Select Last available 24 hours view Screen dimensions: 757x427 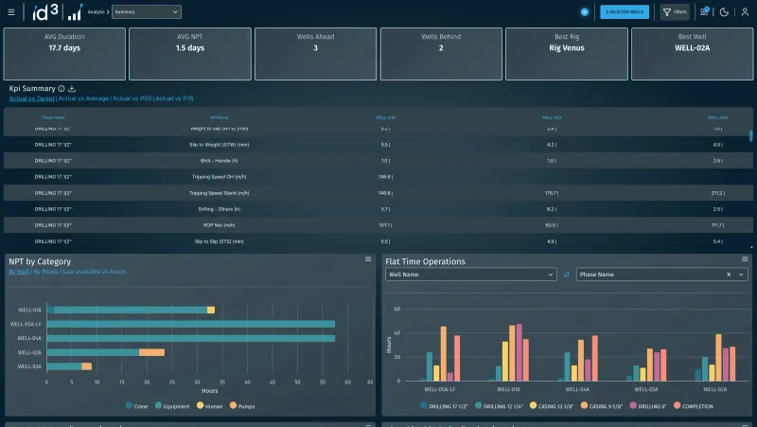click(94, 272)
